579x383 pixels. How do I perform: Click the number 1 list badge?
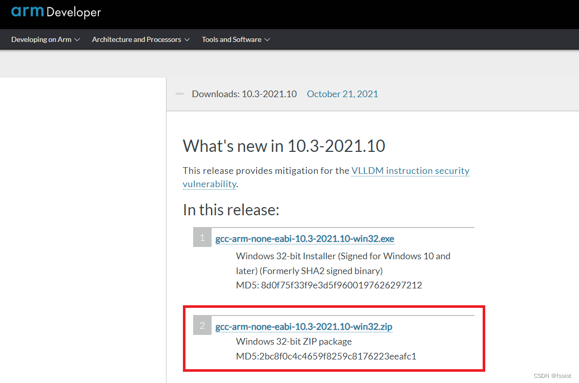[x=202, y=237]
